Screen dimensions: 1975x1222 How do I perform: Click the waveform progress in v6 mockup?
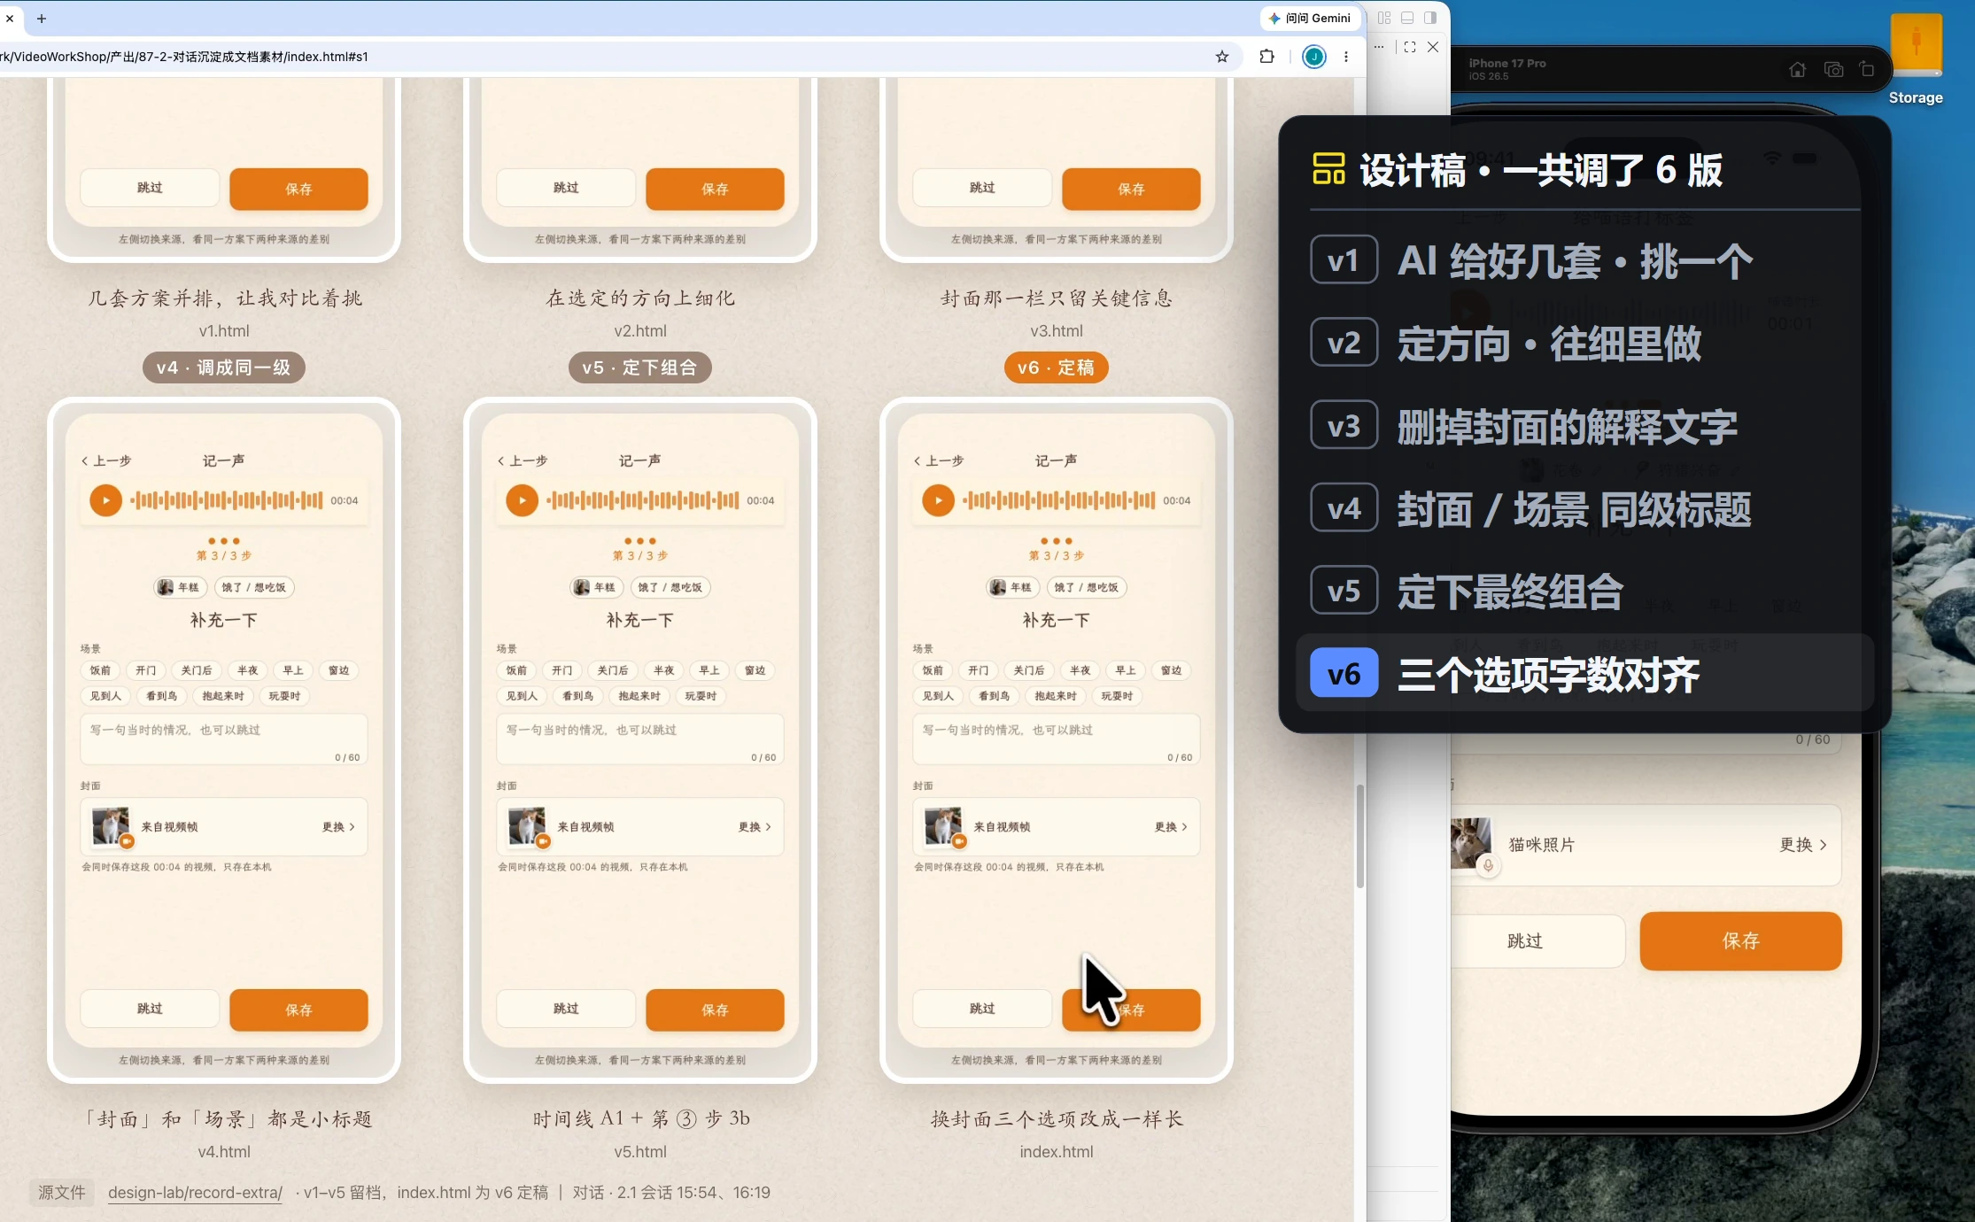click(x=1058, y=500)
